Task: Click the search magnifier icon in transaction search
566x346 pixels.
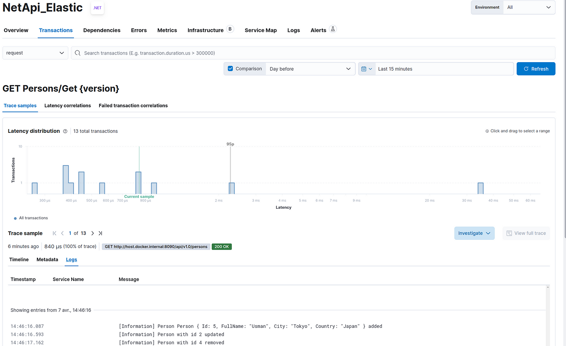Action: pyautogui.click(x=77, y=53)
